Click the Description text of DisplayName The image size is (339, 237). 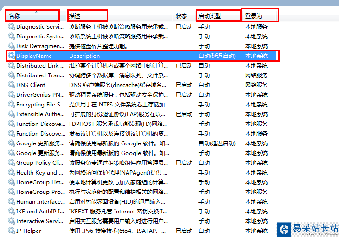(84, 56)
